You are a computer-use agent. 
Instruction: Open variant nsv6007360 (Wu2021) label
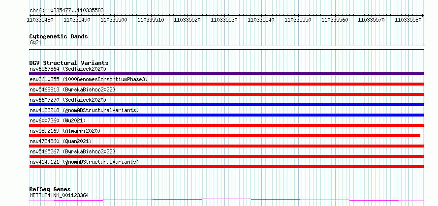58,120
